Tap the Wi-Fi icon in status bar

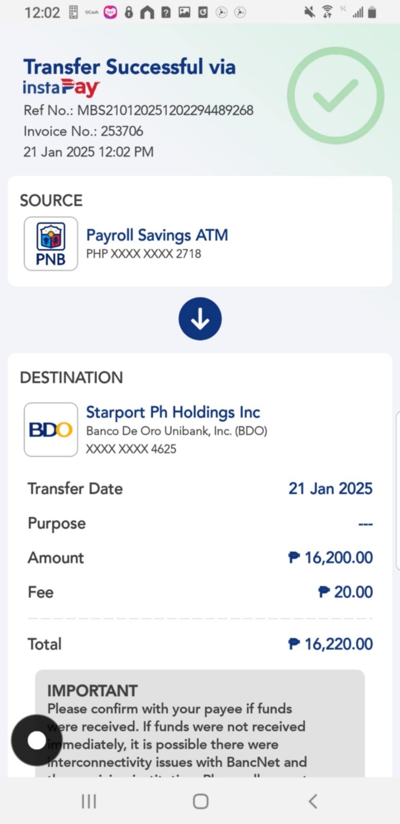tap(327, 12)
